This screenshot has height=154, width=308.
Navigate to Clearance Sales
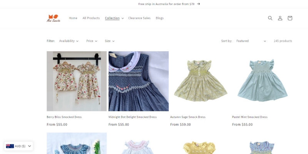click(x=139, y=18)
